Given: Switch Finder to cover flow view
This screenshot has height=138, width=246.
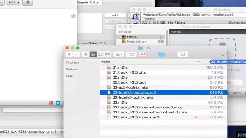Looking at the screenshot, I should click(x=108, y=54).
